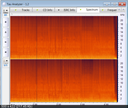
Task: Click the 1:00 mark on time axis
Action: coord(35,104)
